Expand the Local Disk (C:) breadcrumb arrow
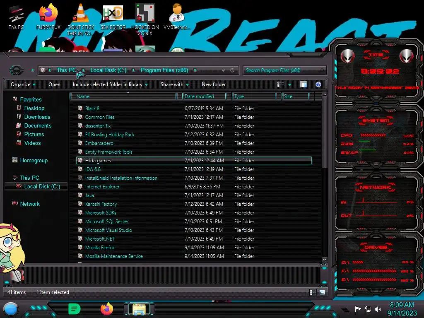 [133, 70]
